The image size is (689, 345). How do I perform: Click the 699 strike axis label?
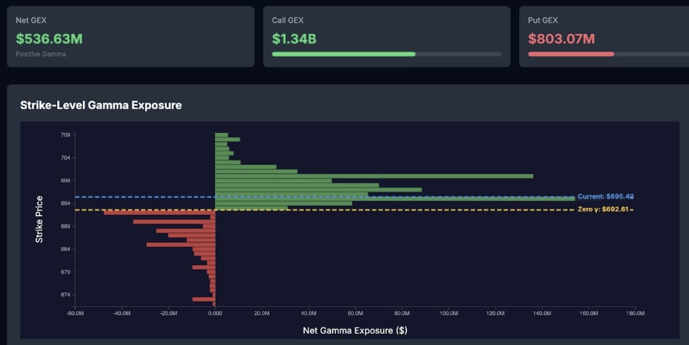pos(66,180)
